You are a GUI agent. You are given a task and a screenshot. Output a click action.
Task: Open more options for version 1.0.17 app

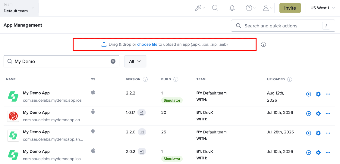328,113
